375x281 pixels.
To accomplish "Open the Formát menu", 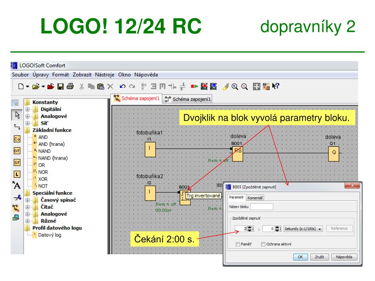I will (x=60, y=75).
